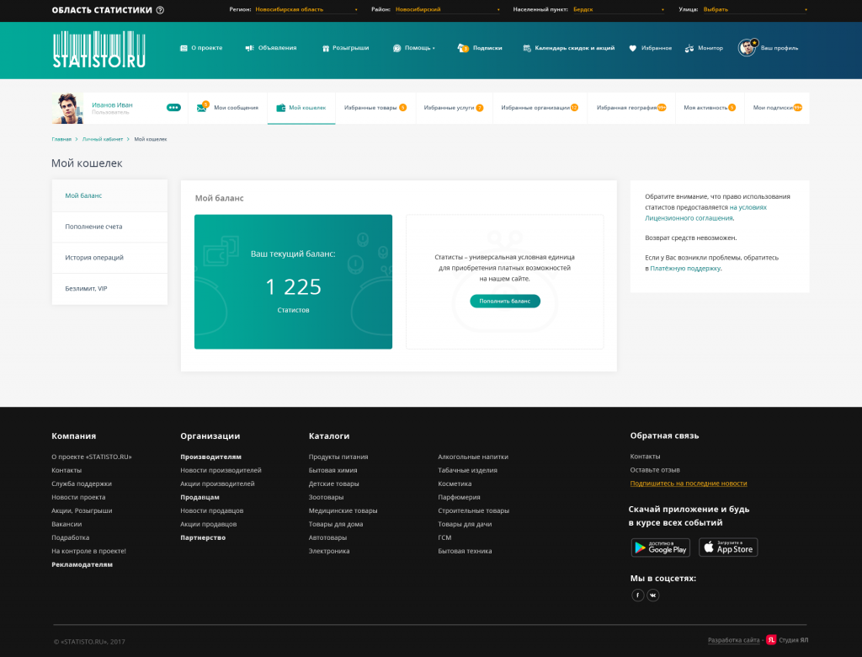Click the Розыгрыши gift icon
This screenshot has width=862, height=657.
point(326,48)
